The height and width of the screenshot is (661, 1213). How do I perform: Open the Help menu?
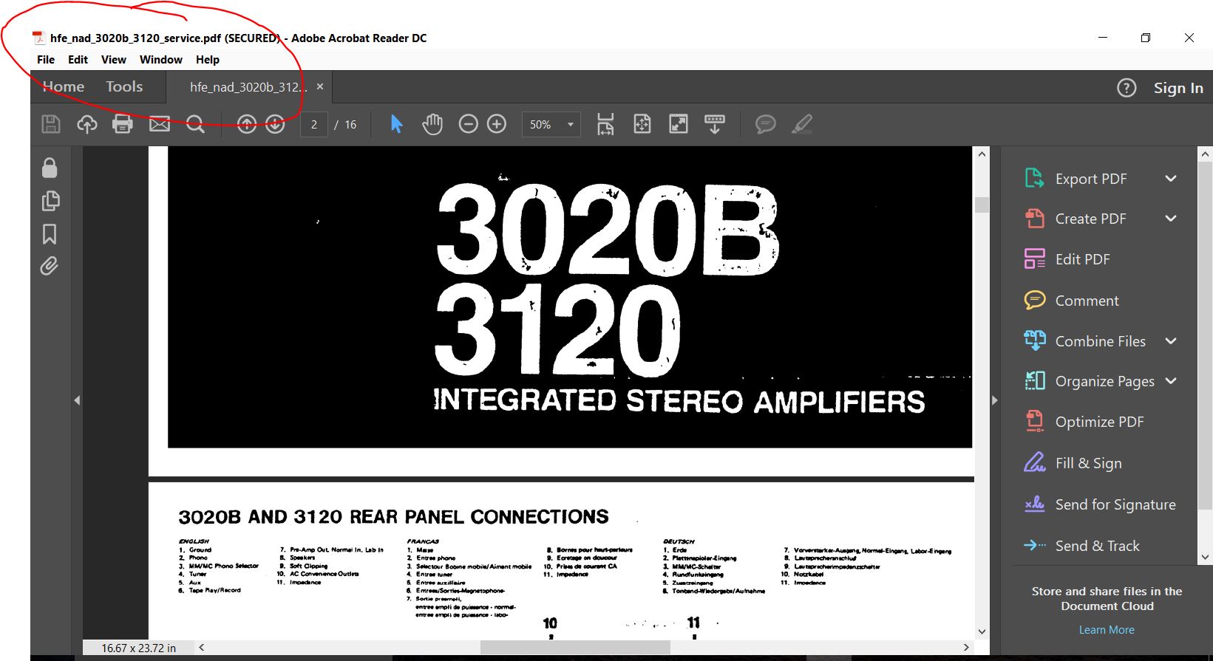click(208, 60)
